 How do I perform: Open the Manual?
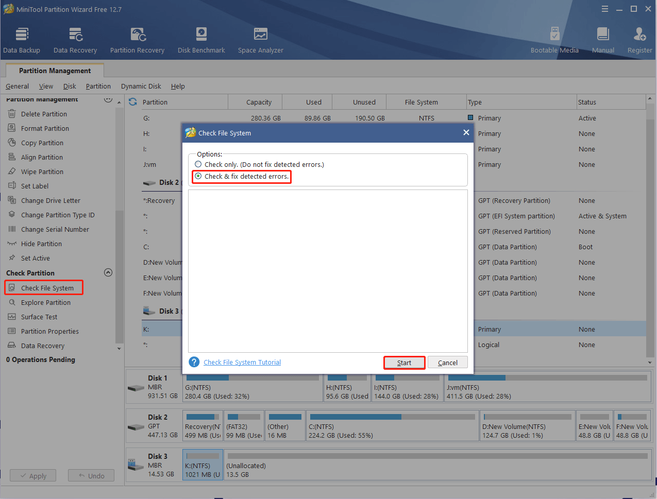click(x=603, y=40)
